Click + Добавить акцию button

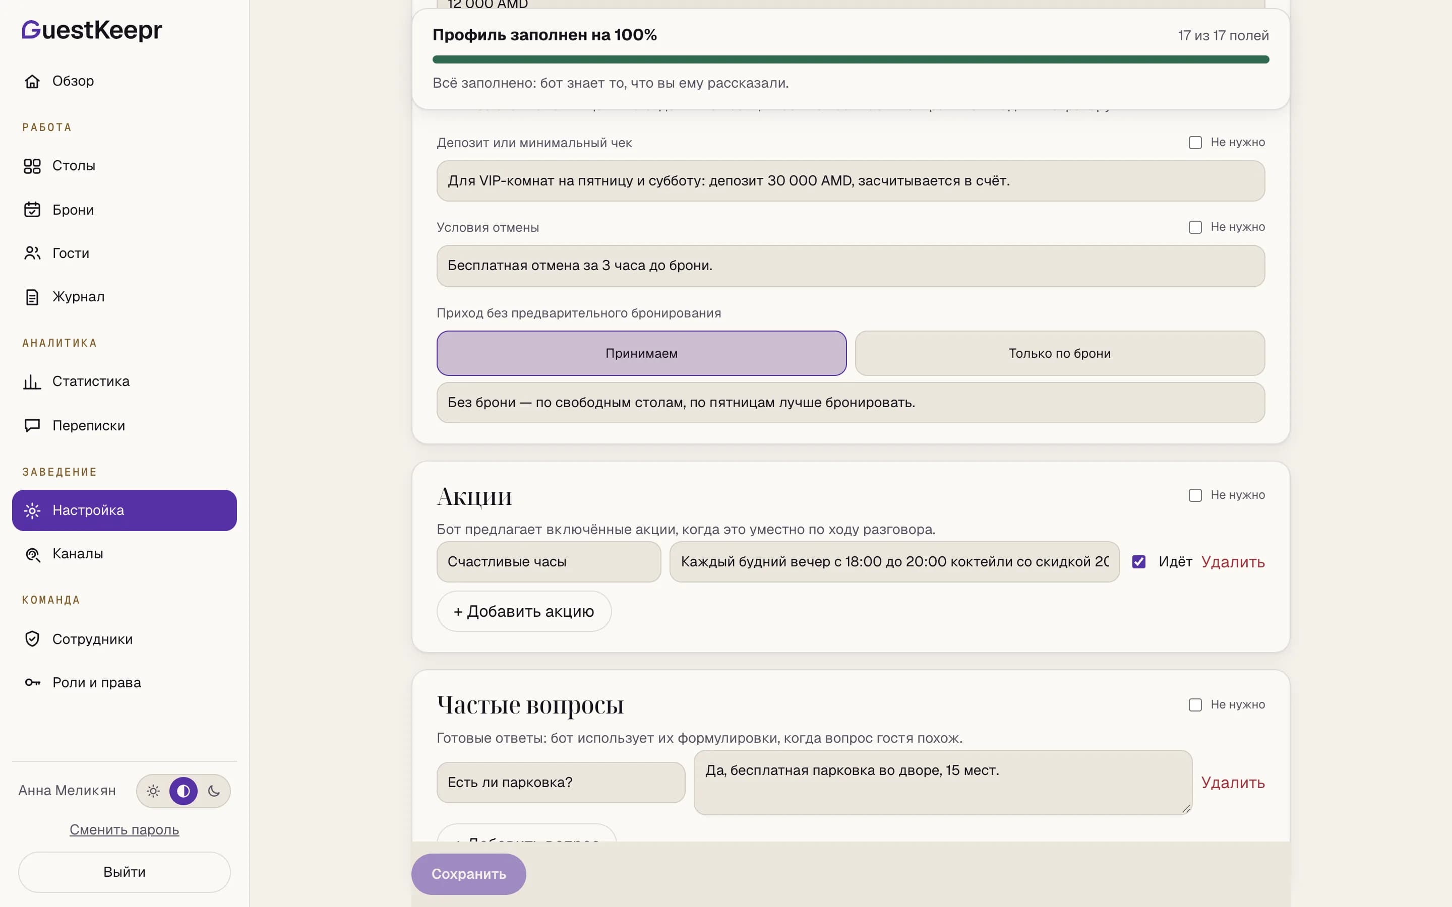pos(524,611)
